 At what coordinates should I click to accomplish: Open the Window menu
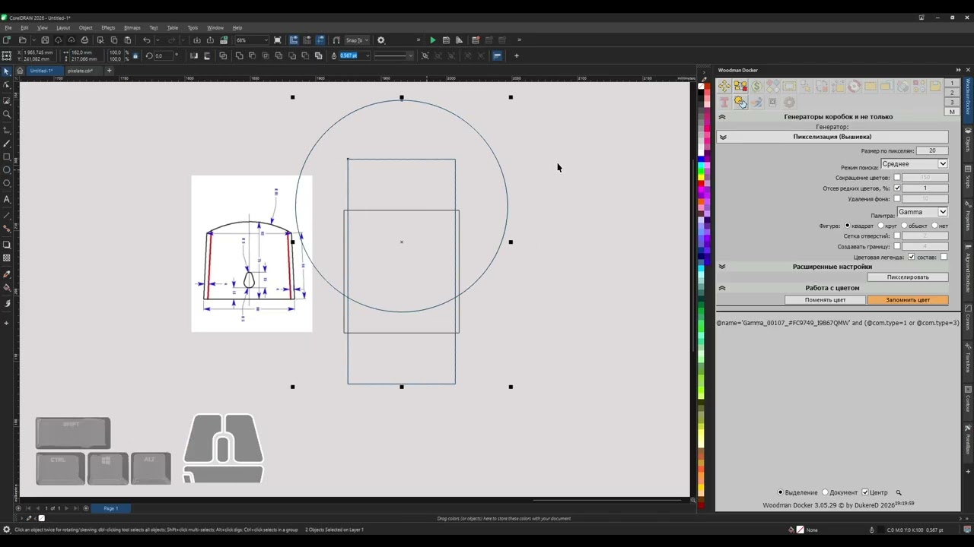click(215, 28)
